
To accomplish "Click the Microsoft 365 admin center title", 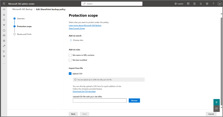I will pyautogui.click(x=21, y=4).
